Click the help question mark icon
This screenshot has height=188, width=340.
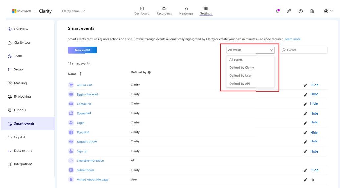click(x=301, y=11)
